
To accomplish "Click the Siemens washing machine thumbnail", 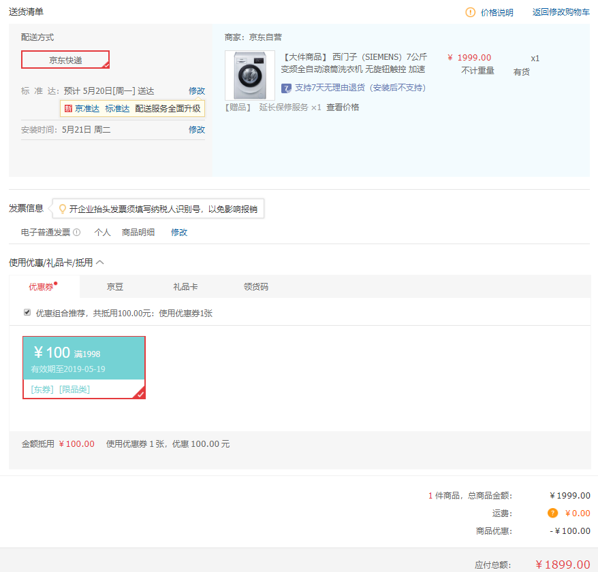I will (x=250, y=75).
